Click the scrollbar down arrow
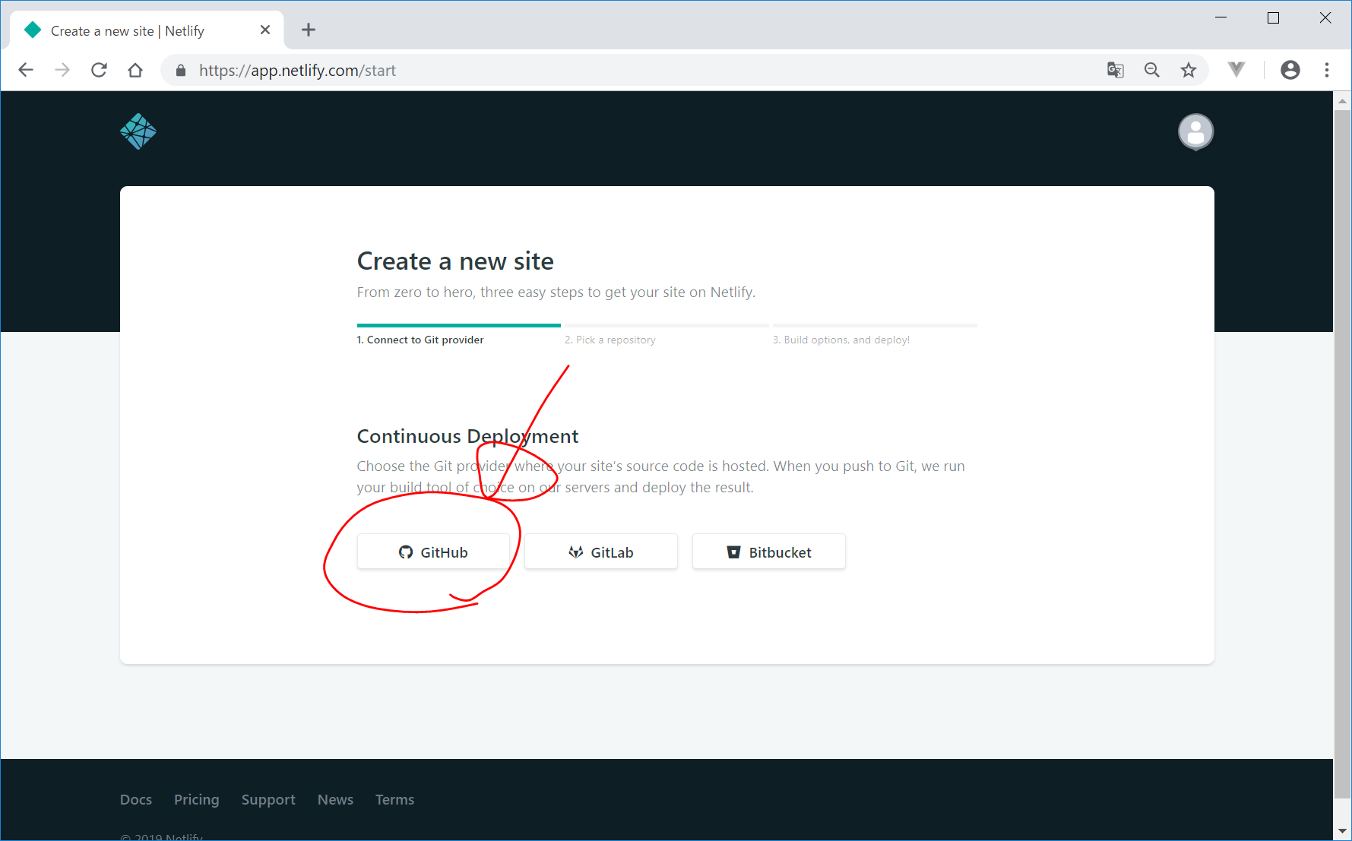1352x841 pixels. click(x=1342, y=831)
